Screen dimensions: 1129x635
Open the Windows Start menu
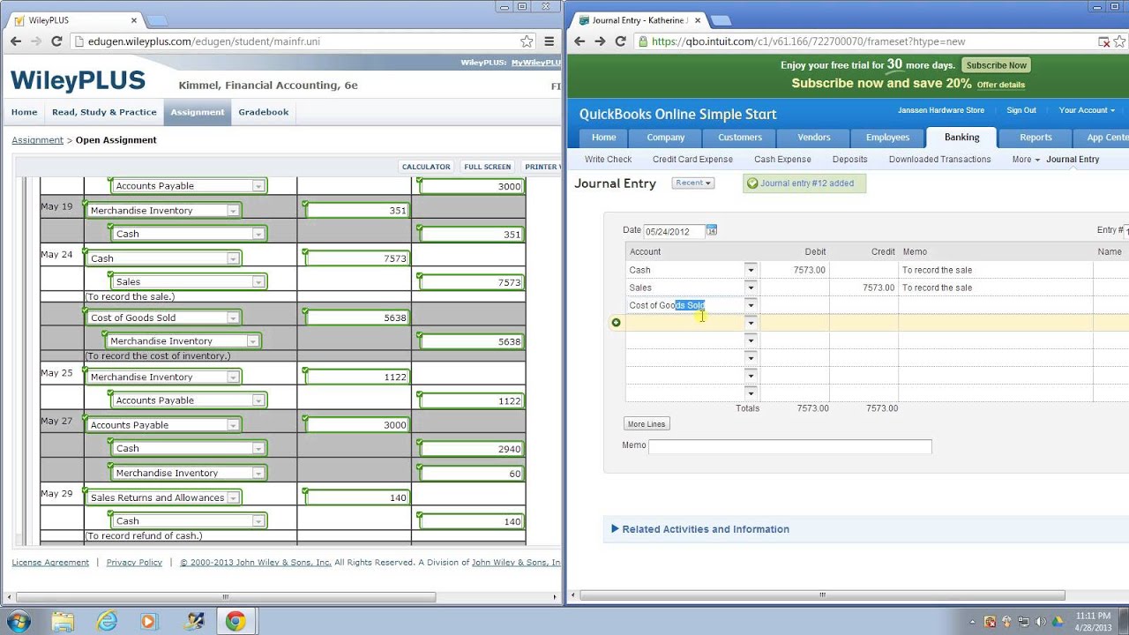tap(19, 621)
